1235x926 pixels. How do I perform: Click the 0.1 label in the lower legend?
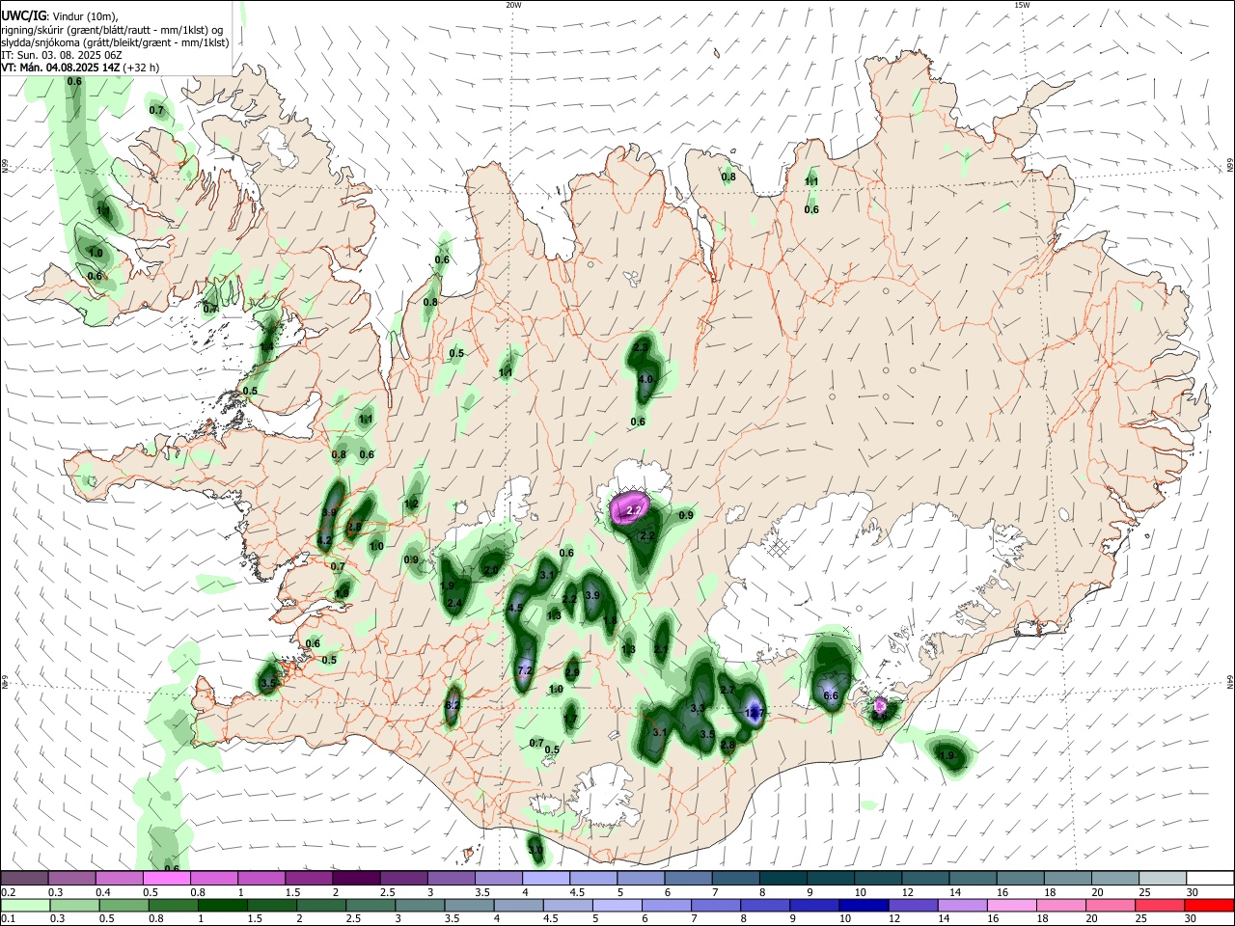(x=9, y=920)
